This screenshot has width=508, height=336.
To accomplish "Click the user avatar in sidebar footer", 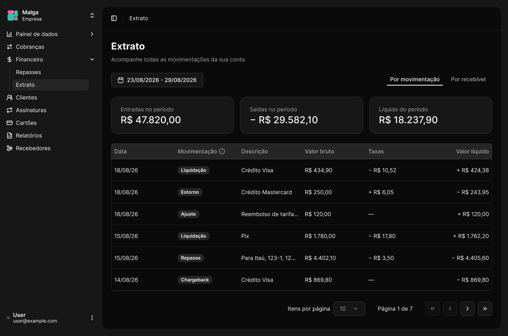I will pyautogui.click(x=8, y=318).
